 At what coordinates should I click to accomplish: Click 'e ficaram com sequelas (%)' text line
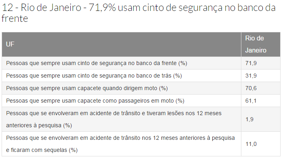pyautogui.click(x=42, y=150)
